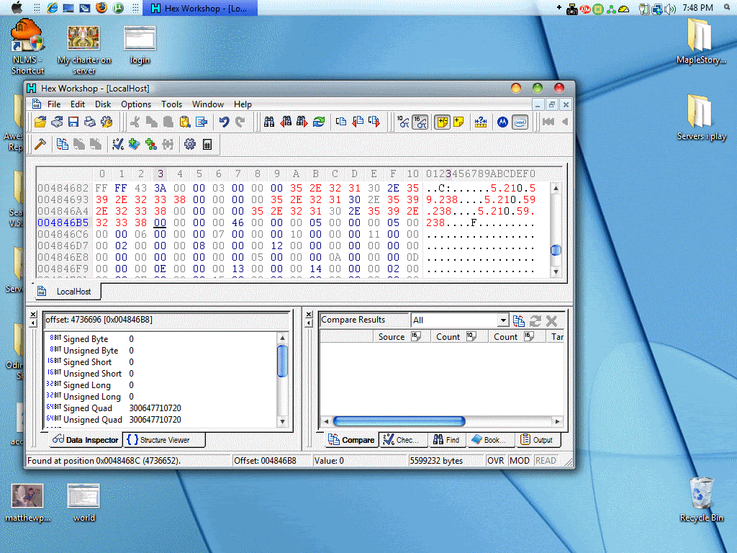Click the Data Inspector vertical scroll thumb
737x553 pixels.
pyautogui.click(x=282, y=361)
